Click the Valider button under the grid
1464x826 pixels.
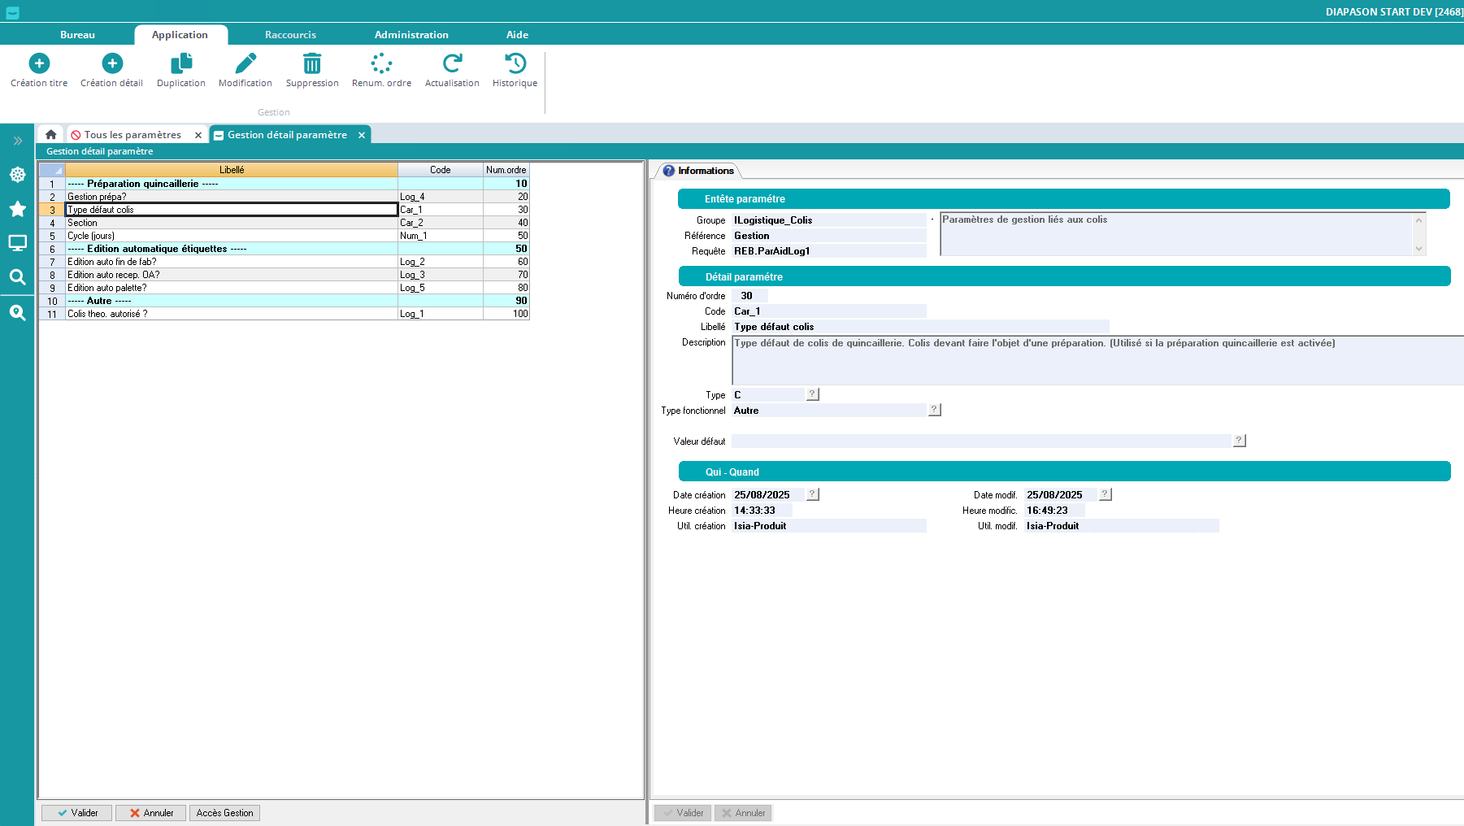77,813
